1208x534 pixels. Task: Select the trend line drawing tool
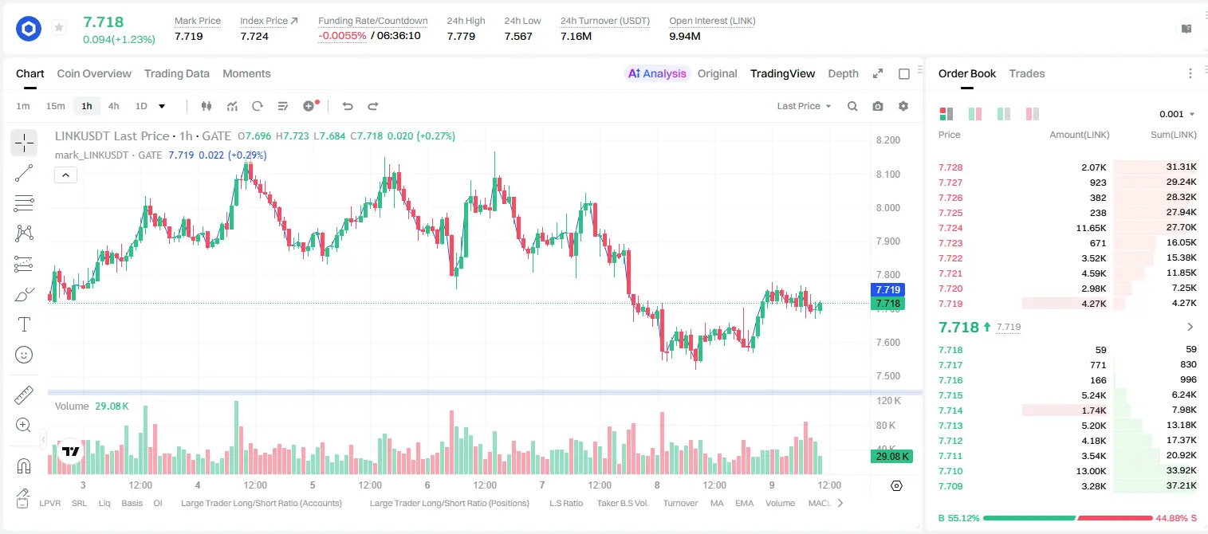coord(24,173)
